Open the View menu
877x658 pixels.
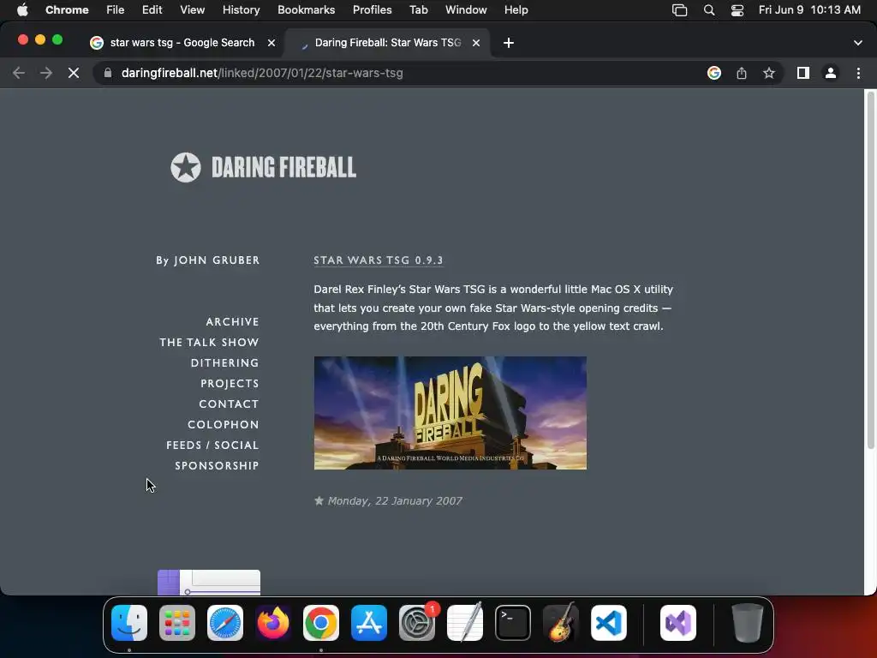192,10
